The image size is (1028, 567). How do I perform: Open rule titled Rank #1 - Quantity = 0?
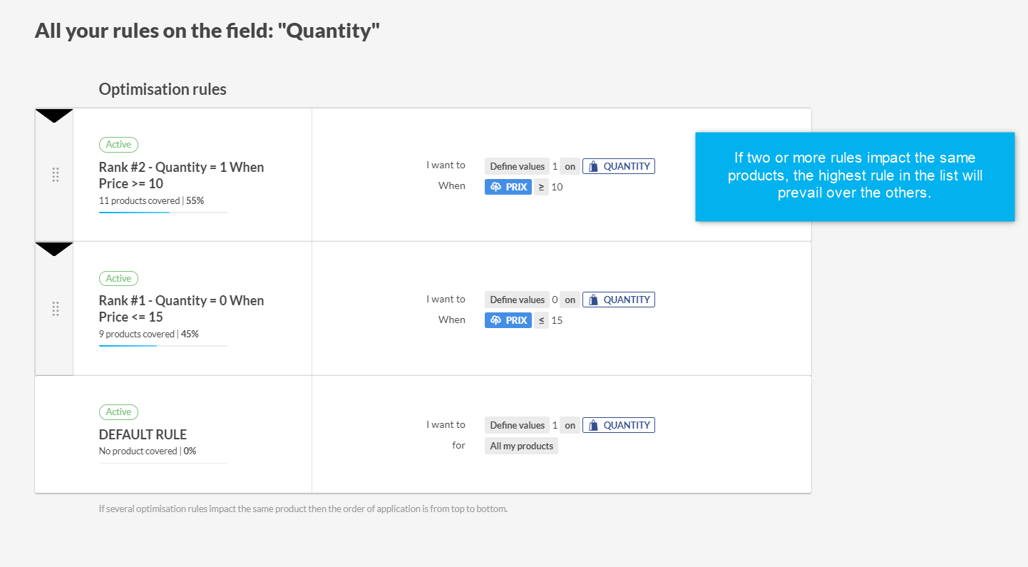click(181, 309)
